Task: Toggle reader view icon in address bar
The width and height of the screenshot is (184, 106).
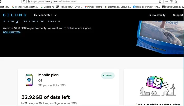Action: point(160,1)
